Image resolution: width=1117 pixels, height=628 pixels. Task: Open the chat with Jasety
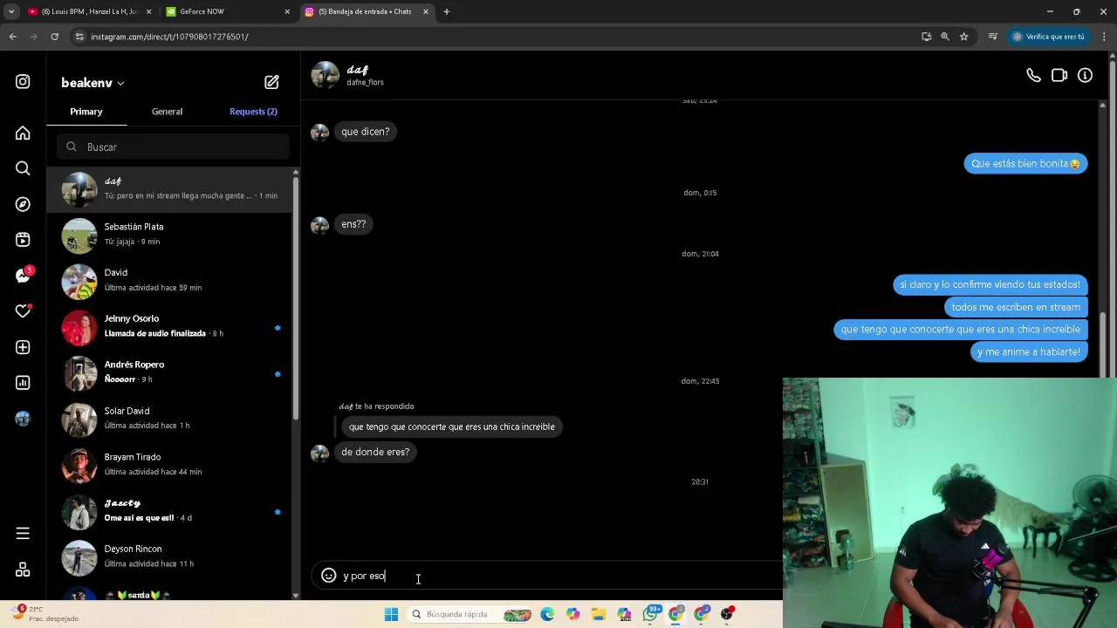(168, 512)
